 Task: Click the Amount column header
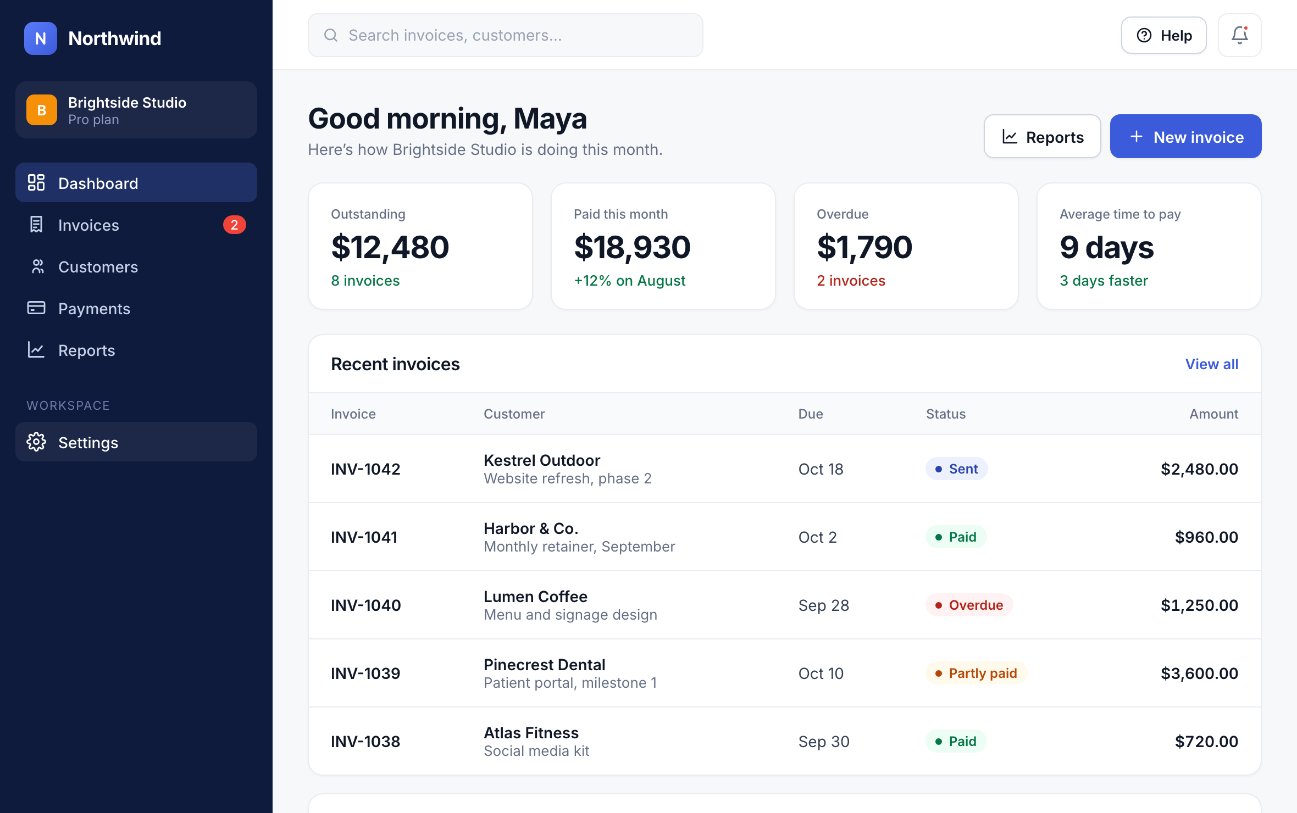[x=1214, y=414]
